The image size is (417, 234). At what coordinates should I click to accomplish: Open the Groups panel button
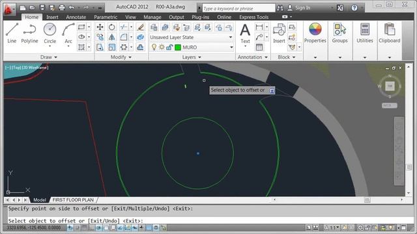pos(339,33)
